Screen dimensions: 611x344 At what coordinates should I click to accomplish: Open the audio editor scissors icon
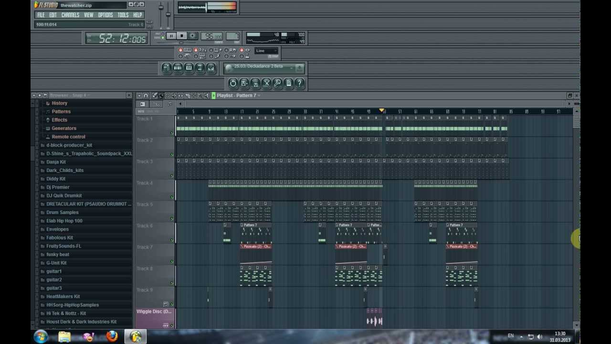click(266, 84)
